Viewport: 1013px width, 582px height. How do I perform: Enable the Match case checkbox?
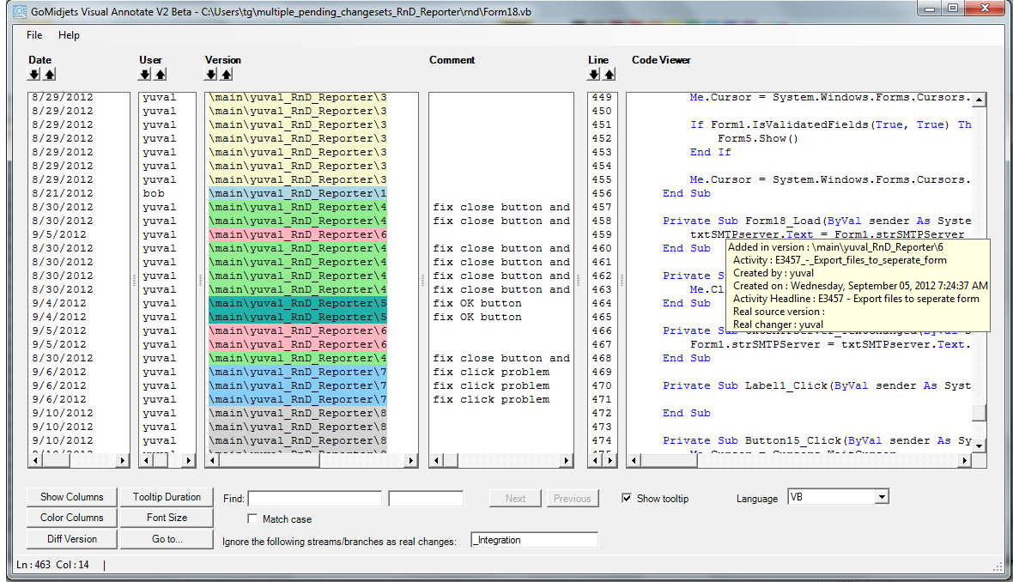point(252,519)
